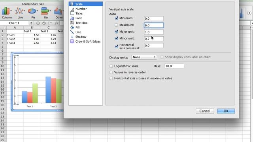Click the Cancel button
The width and height of the screenshot is (253, 142).
(x=205, y=111)
